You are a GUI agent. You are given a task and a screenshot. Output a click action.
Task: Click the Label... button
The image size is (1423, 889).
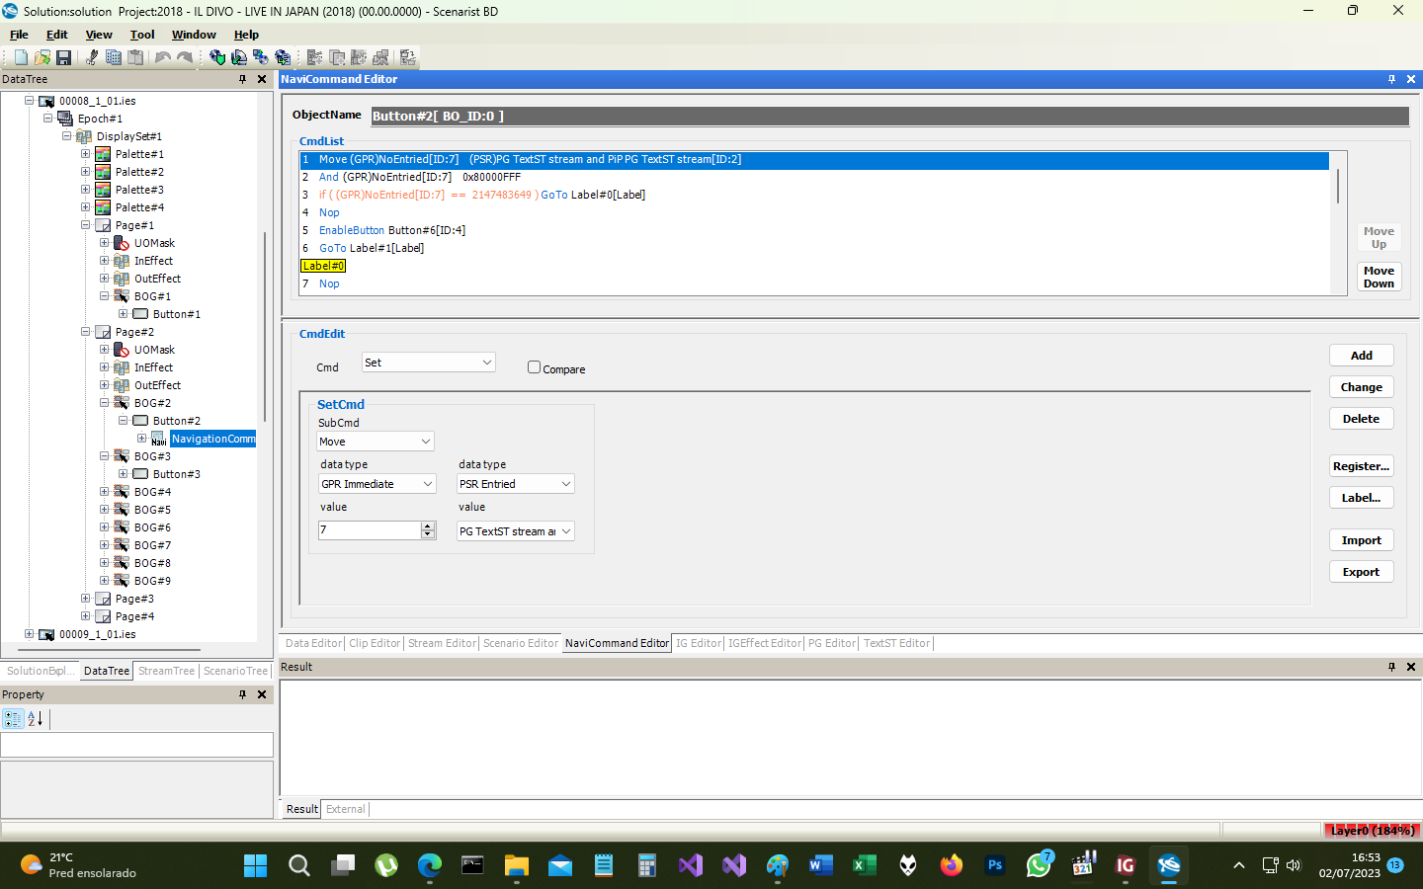point(1362,498)
